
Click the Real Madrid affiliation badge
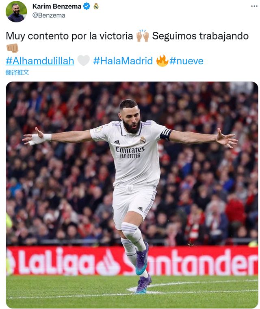(96, 6)
